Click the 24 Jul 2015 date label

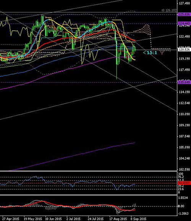point(95,219)
